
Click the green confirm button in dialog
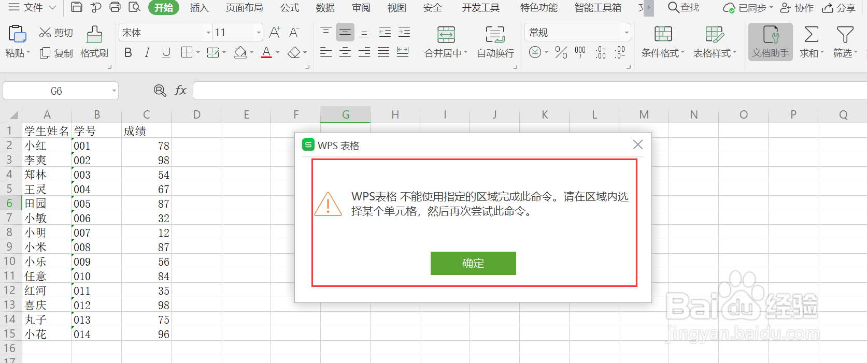pos(473,263)
